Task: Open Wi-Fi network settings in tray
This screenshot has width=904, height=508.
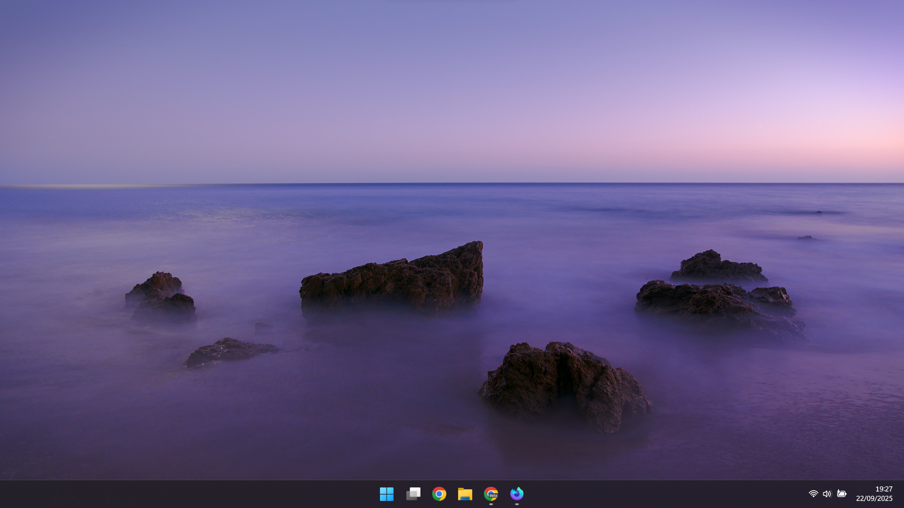Action: click(x=813, y=494)
